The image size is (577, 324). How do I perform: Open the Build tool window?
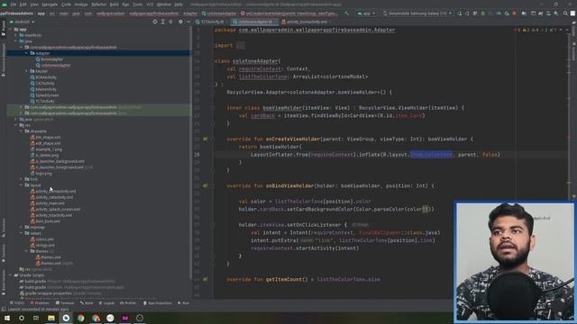(87, 303)
